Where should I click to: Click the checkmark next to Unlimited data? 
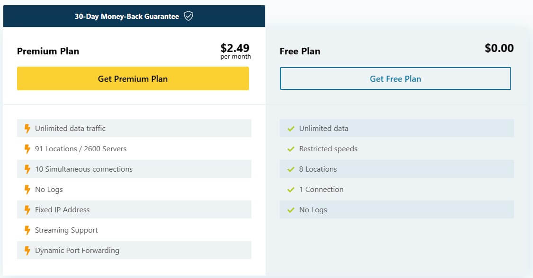(x=290, y=128)
